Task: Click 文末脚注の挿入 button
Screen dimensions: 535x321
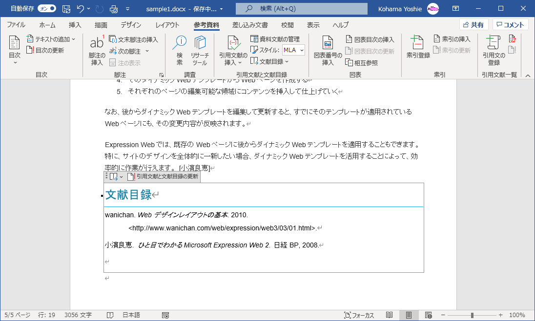Action: click(x=133, y=39)
